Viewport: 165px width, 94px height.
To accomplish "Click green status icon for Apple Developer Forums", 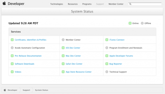I will (107, 56).
